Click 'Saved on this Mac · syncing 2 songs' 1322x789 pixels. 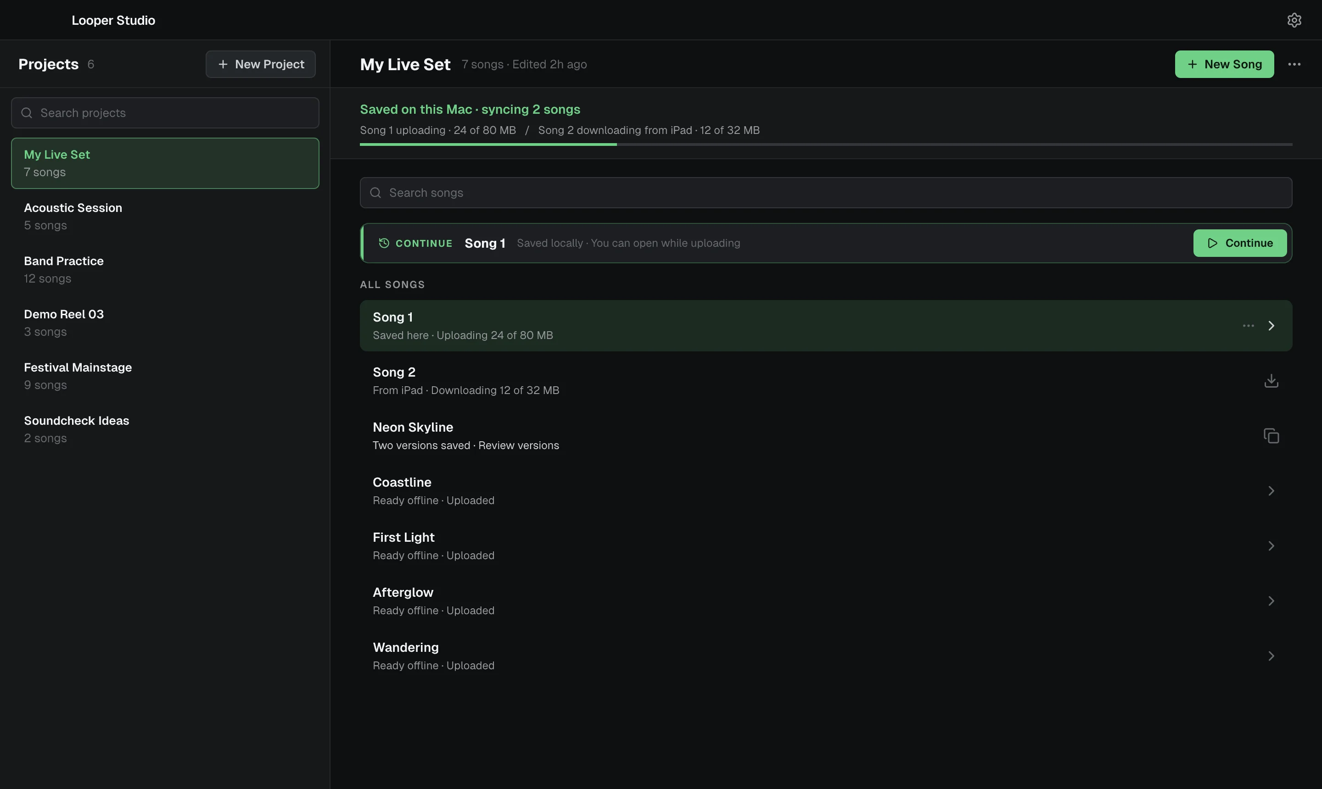coord(470,109)
